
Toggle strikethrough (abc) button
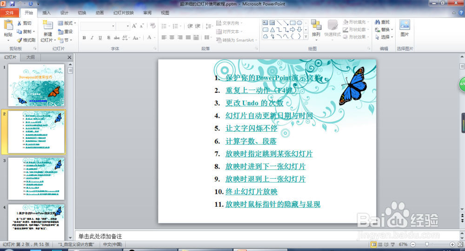coord(117,38)
